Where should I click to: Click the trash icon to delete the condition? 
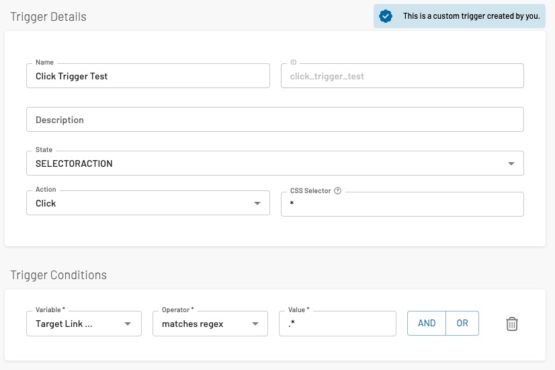(512, 324)
